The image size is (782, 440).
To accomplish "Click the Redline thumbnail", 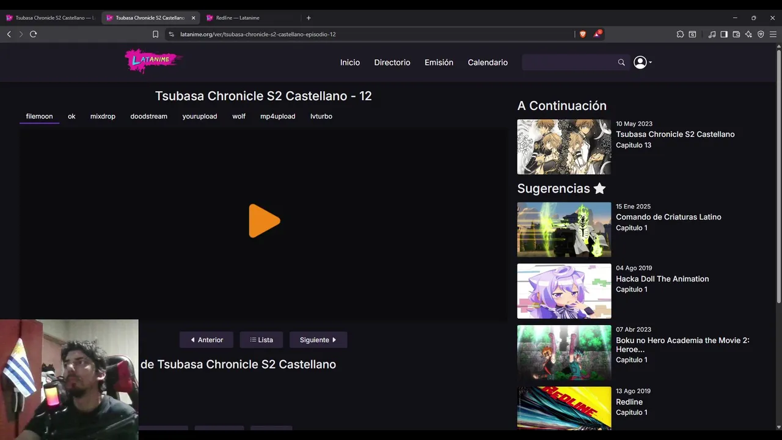I will tap(564, 408).
